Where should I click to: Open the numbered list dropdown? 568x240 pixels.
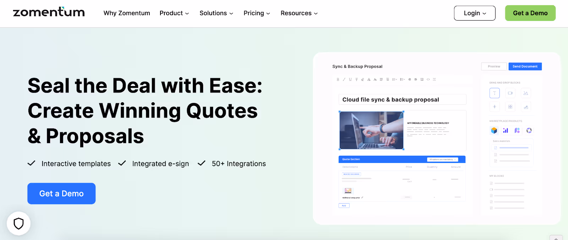394,79
